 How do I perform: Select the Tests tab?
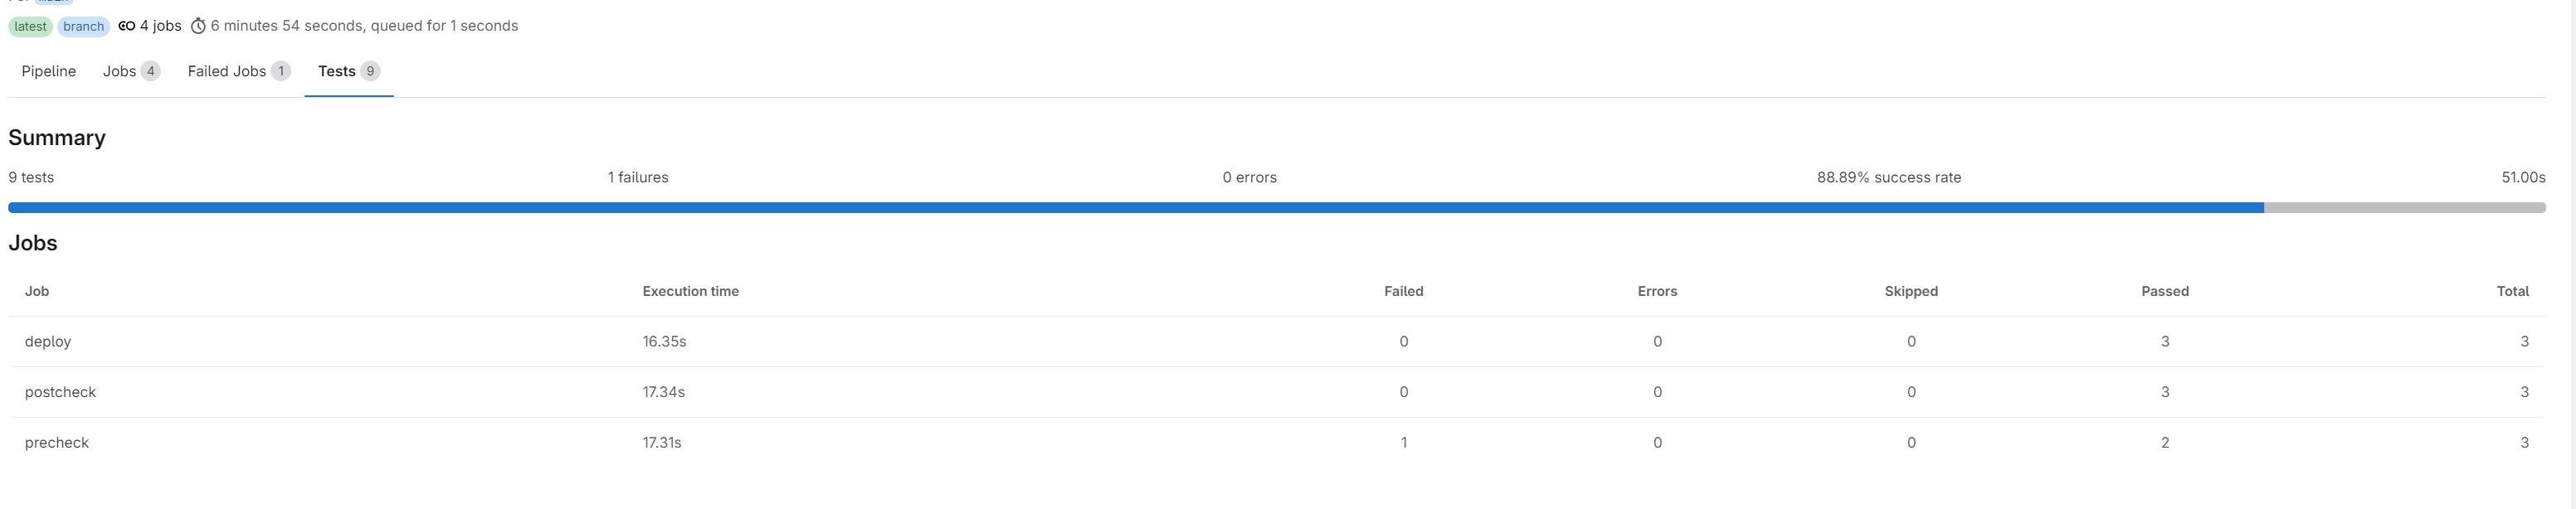tap(336, 71)
